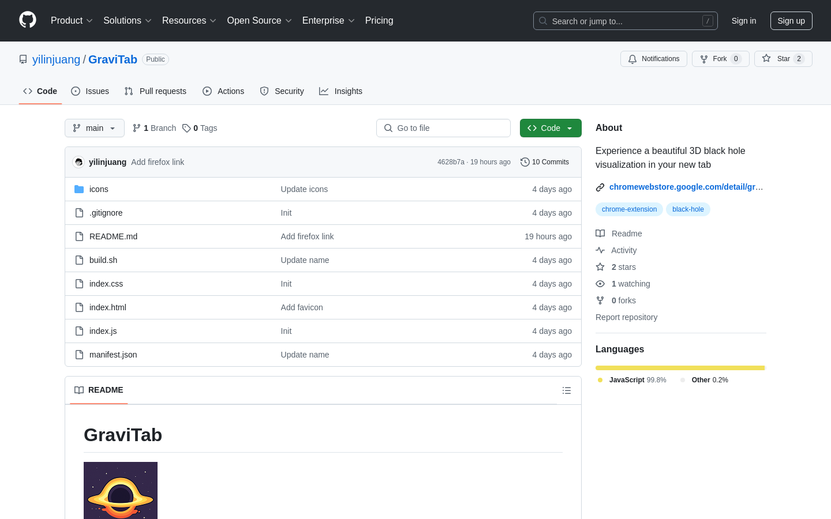The width and height of the screenshot is (831, 519).
Task: Open the Product menu dropdown
Action: click(72, 21)
